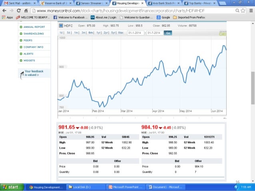Click the NSE price 984.10
Screen dimensions: 255x191
[149, 127]
